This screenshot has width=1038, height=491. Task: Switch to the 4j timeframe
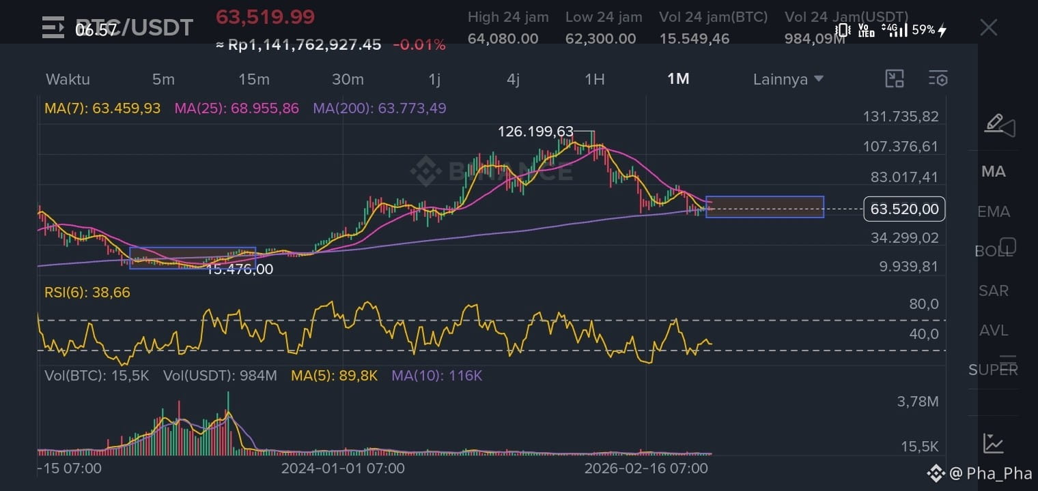(514, 79)
